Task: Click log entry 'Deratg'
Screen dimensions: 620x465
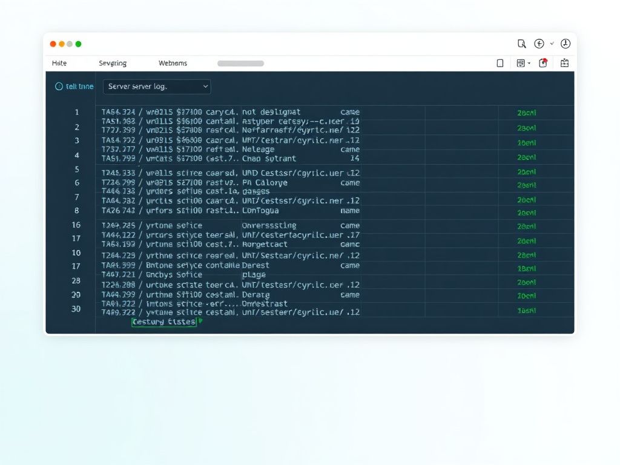Action: (x=256, y=295)
